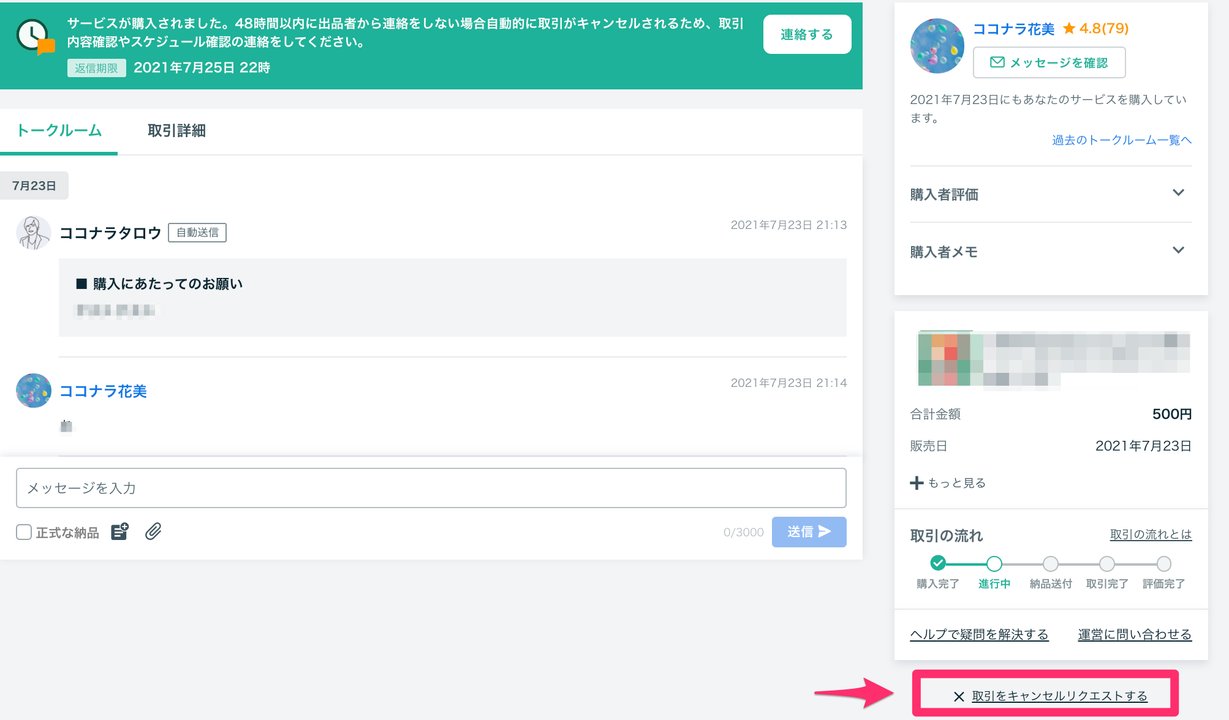
Task: Switch to the 取引詳細 tab
Action: click(176, 131)
